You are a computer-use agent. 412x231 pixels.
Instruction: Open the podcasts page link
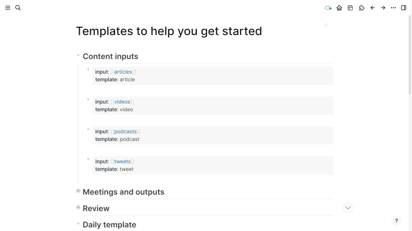[x=125, y=132]
